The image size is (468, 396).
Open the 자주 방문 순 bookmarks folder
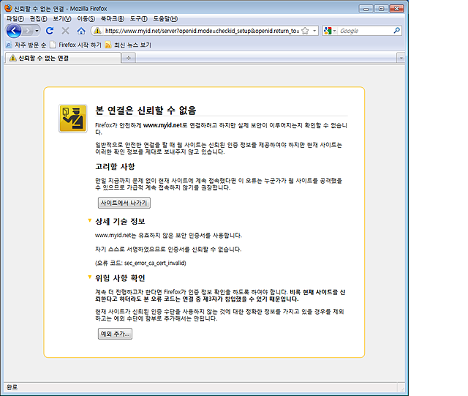[x=26, y=45]
